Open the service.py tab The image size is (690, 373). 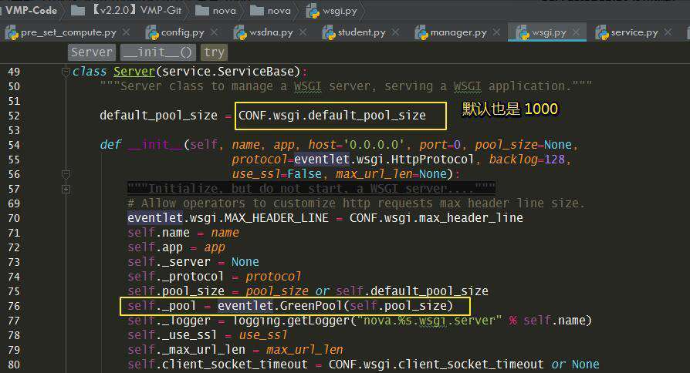pos(634,32)
